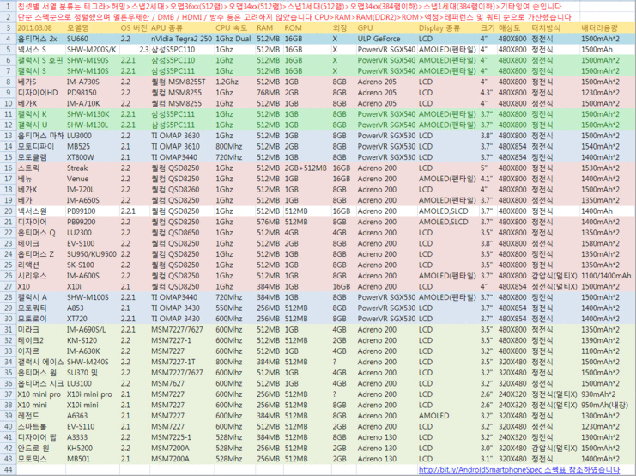Select the model cell SHW-M110S
This screenshot has width=636, height=476.
pyautogui.click(x=88, y=71)
